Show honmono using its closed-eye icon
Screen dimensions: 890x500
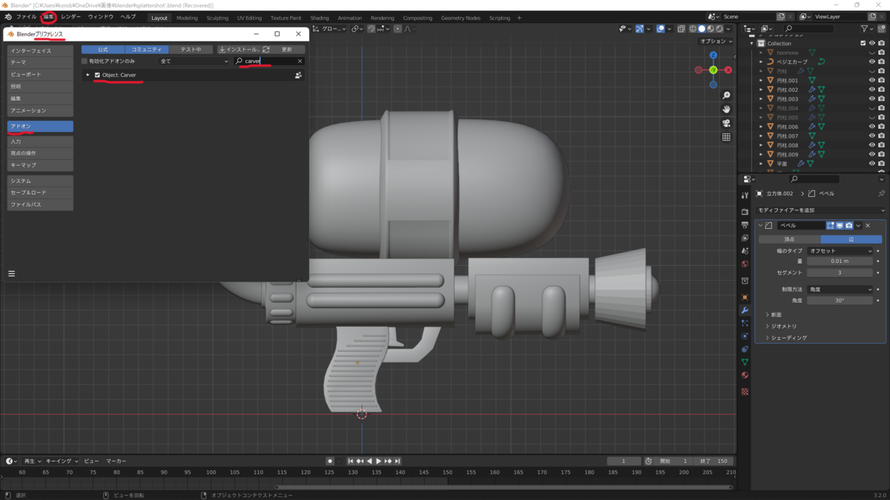point(871,53)
